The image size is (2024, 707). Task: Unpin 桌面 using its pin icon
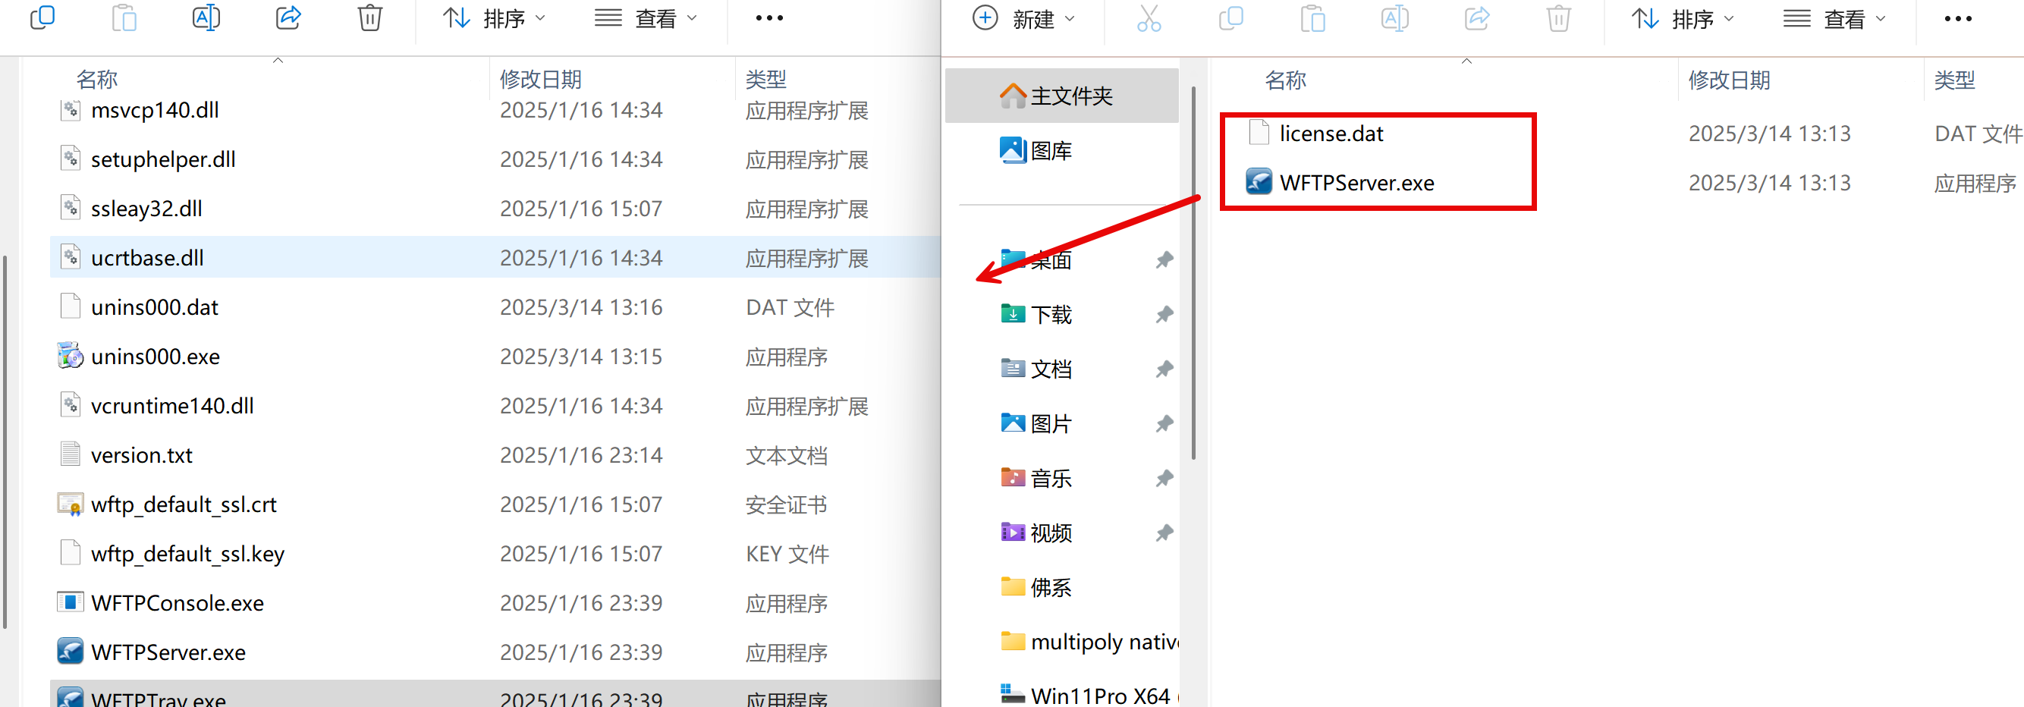tap(1164, 259)
